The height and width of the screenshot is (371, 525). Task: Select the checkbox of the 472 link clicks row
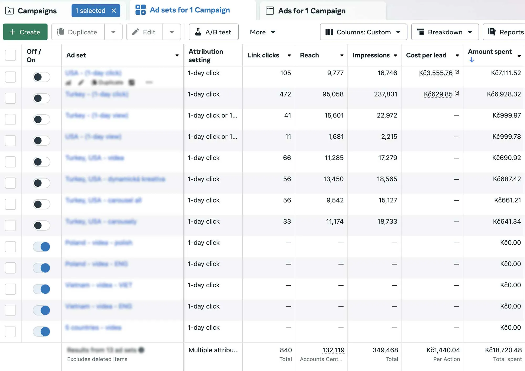(x=10, y=98)
